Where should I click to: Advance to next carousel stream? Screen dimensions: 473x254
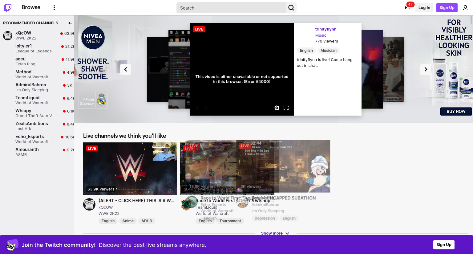[x=426, y=69]
